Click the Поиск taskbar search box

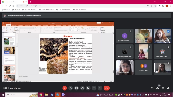coord(22,95)
